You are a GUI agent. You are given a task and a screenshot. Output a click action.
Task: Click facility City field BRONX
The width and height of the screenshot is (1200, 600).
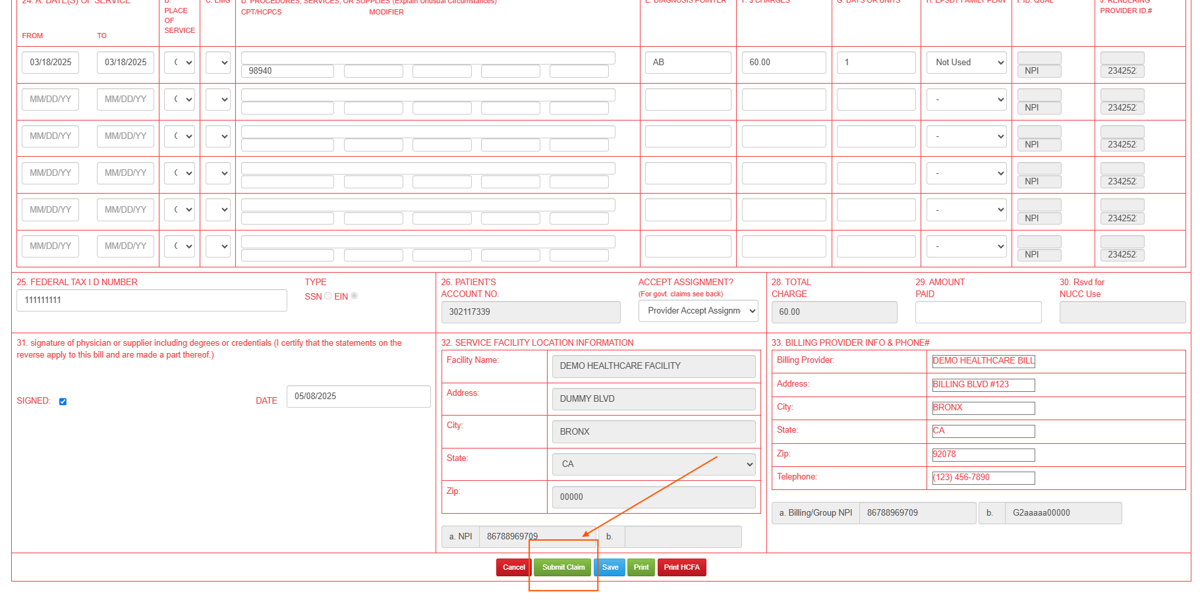654,432
